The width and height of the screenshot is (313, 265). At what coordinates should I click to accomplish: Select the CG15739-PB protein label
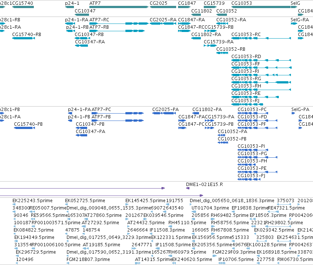(x=219, y=124)
